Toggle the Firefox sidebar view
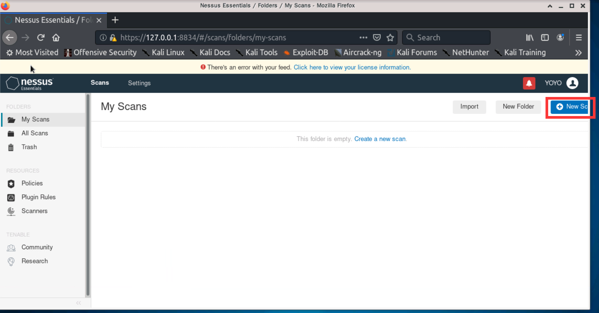The width and height of the screenshot is (599, 313). pyautogui.click(x=545, y=37)
